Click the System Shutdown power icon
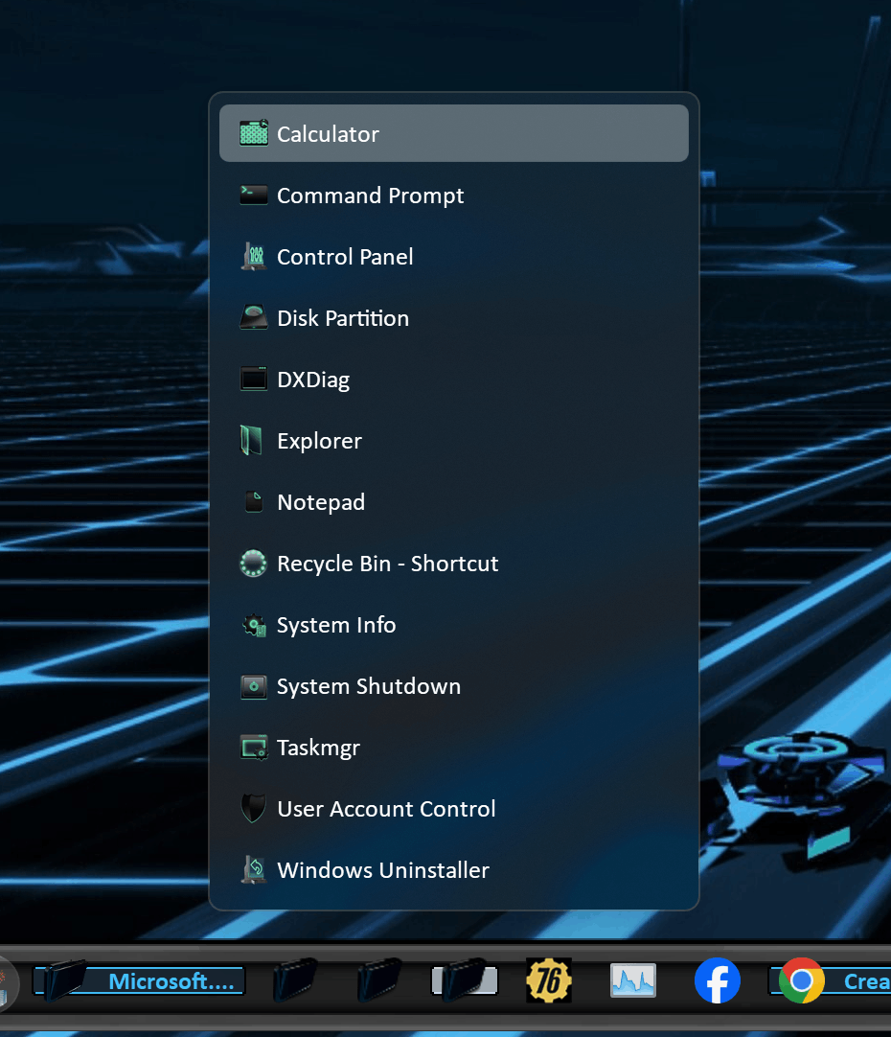This screenshot has width=891, height=1037. [254, 686]
